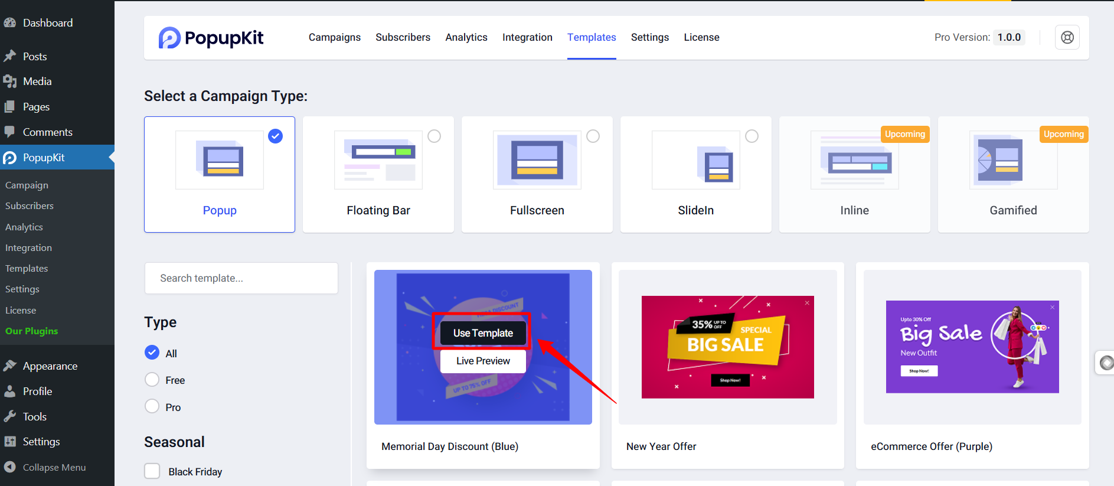The image size is (1114, 486).
Task: Open Subscribers in the sidebar submenu
Action: click(x=30, y=206)
